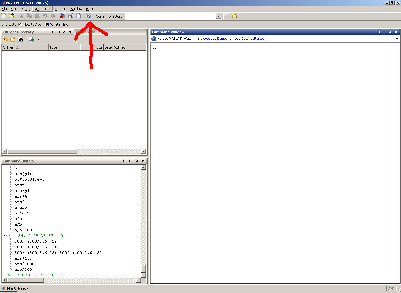Click the Cut scissors icon
The height and width of the screenshot is (293, 401).
(22, 16)
